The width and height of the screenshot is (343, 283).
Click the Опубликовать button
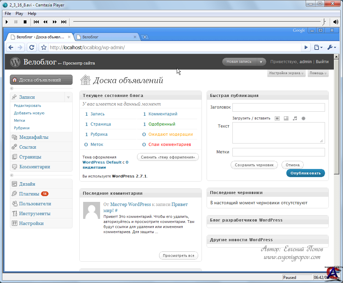click(305, 173)
